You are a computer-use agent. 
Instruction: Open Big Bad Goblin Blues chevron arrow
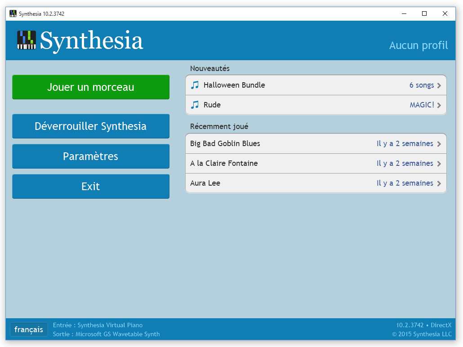tap(439, 144)
